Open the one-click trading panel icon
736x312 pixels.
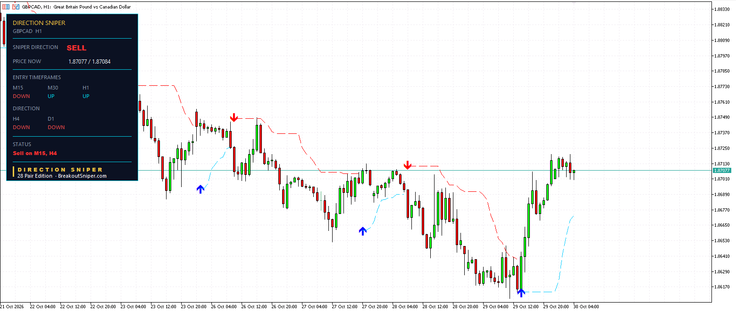[x=6, y=7]
